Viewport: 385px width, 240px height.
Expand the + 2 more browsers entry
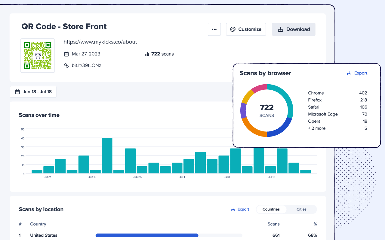(x=317, y=128)
